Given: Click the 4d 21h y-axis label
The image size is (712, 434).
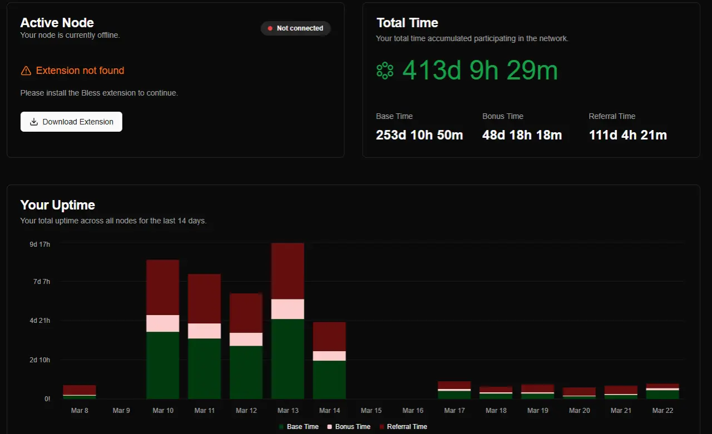Looking at the screenshot, I should pyautogui.click(x=40, y=321).
